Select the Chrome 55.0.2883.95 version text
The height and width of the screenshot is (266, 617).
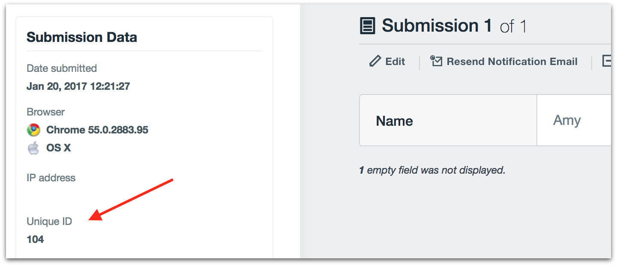[97, 130]
